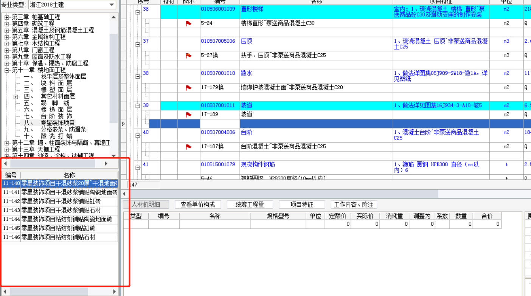Image resolution: width=531 pixels, height=296 pixels.
Task: Select quota 11-145 粘结剂铺贴缸砖
Action: coord(60,229)
